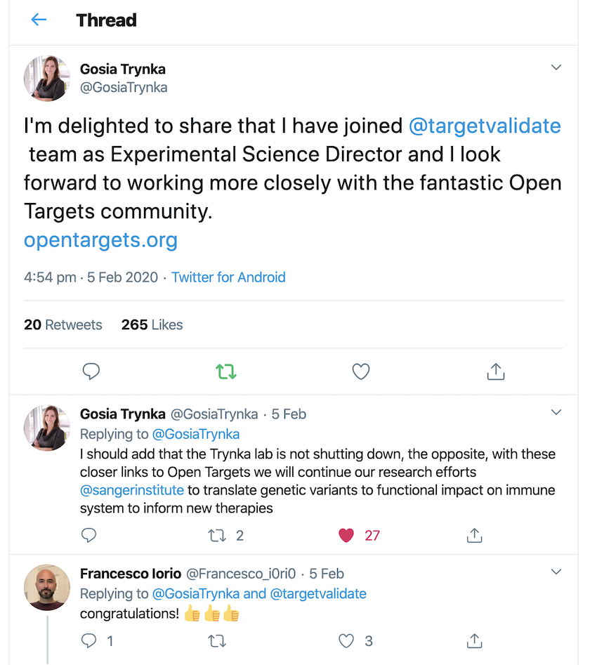
Task: Visit the opentargets.org link
Action: click(100, 239)
